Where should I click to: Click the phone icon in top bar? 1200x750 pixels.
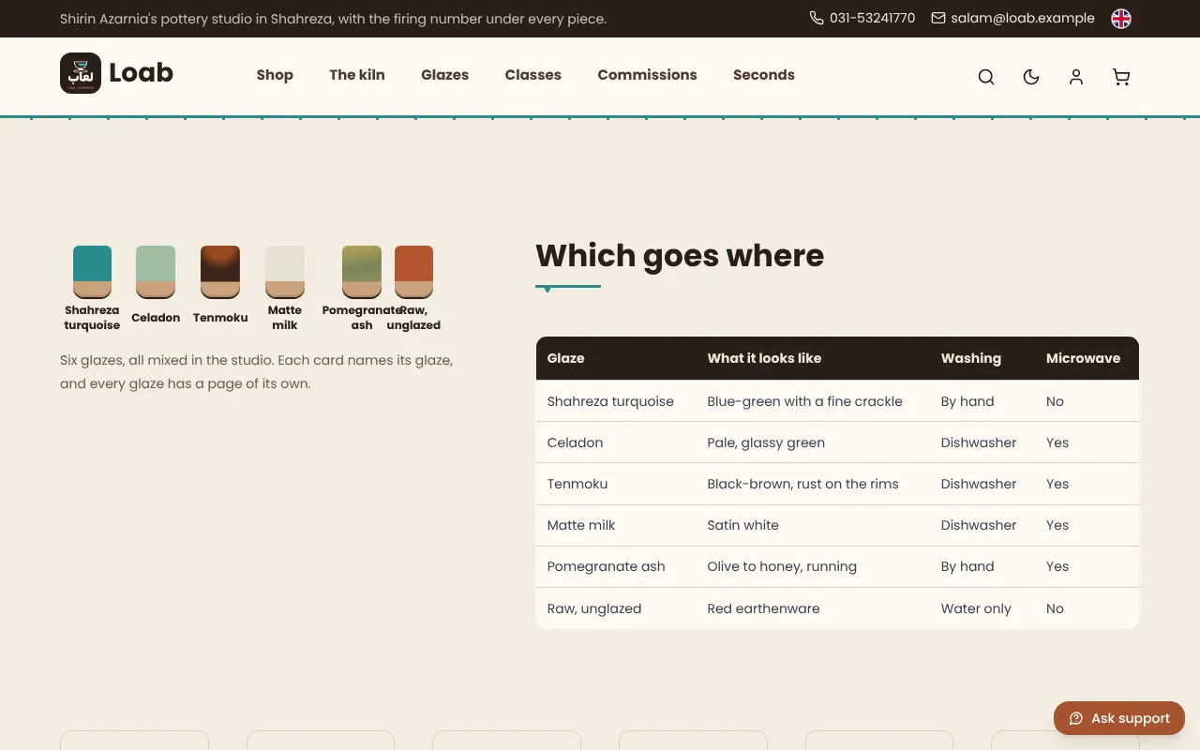pyautogui.click(x=817, y=18)
